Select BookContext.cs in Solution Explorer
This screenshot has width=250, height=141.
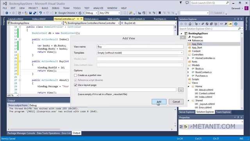[203, 72]
